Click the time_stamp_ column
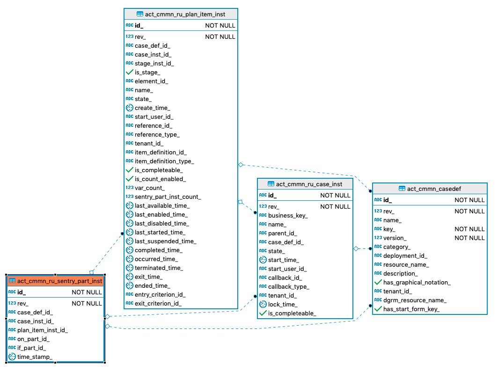Viewport: 498px width, 372px height. (x=35, y=357)
